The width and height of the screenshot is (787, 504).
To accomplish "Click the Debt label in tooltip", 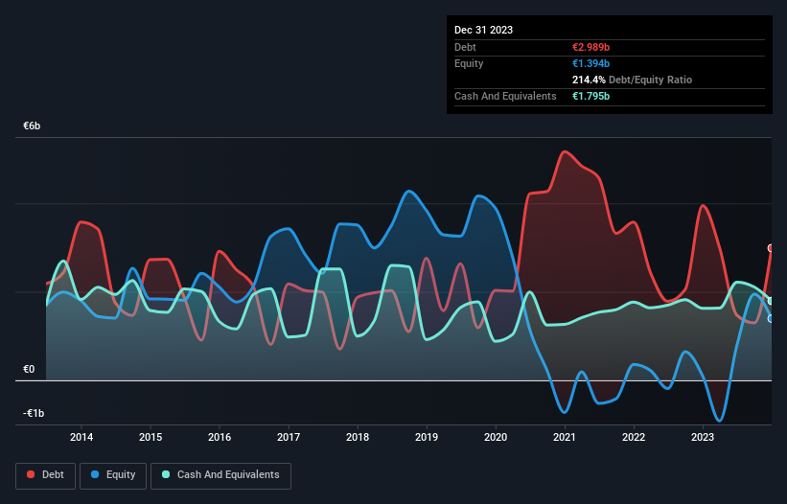I will 465,47.
